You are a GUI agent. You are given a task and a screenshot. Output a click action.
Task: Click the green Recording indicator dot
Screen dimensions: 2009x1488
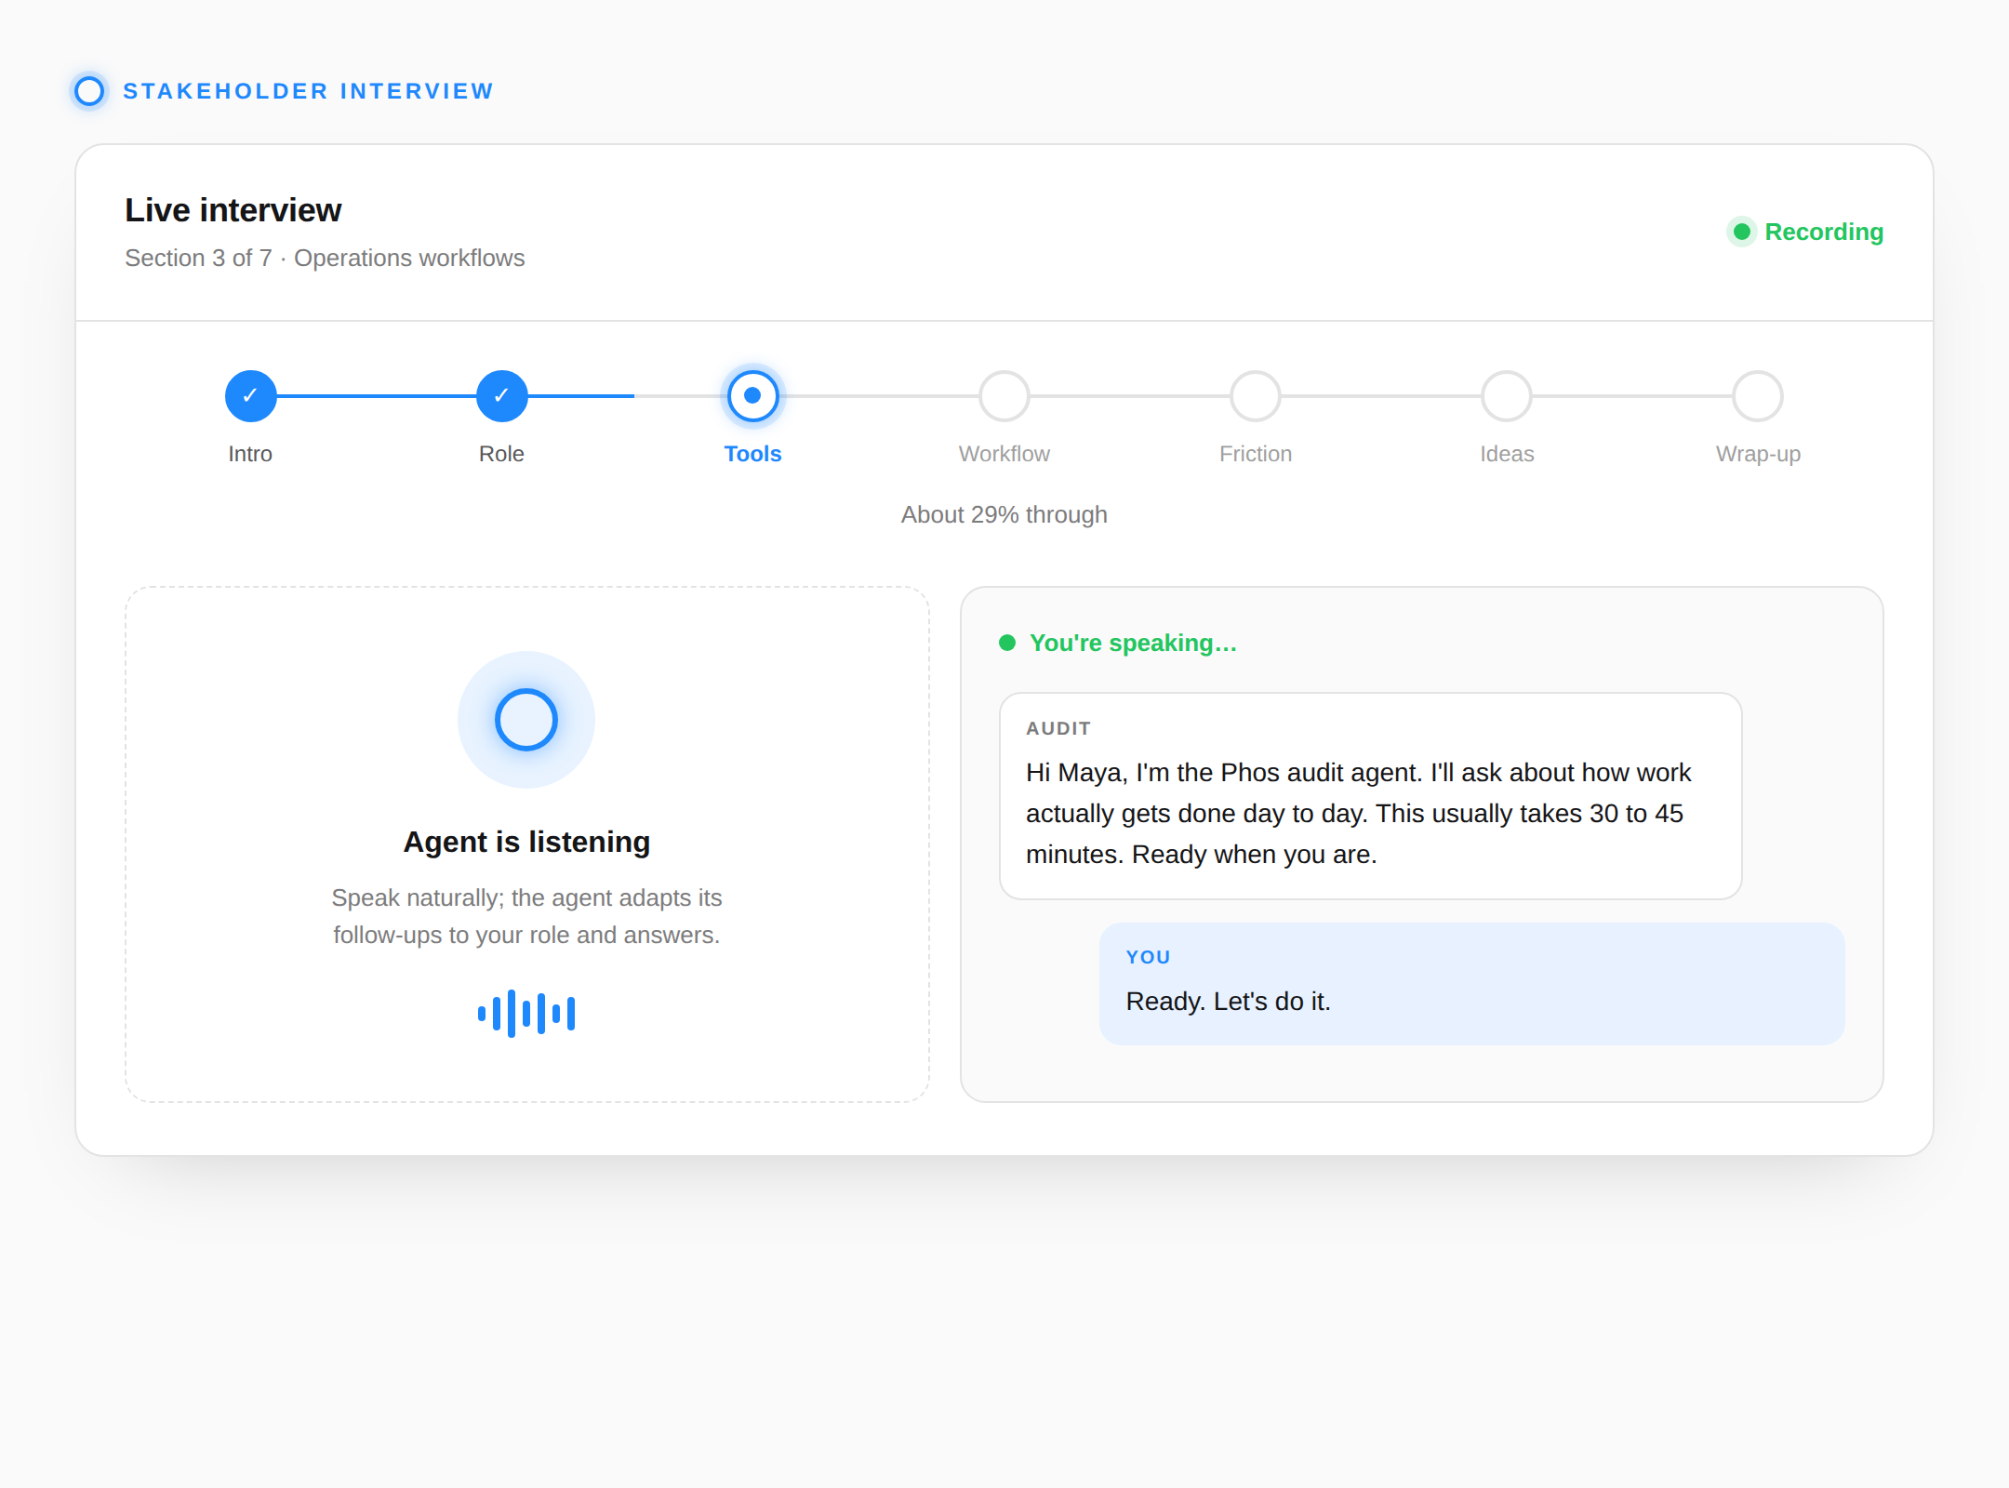pos(1742,232)
